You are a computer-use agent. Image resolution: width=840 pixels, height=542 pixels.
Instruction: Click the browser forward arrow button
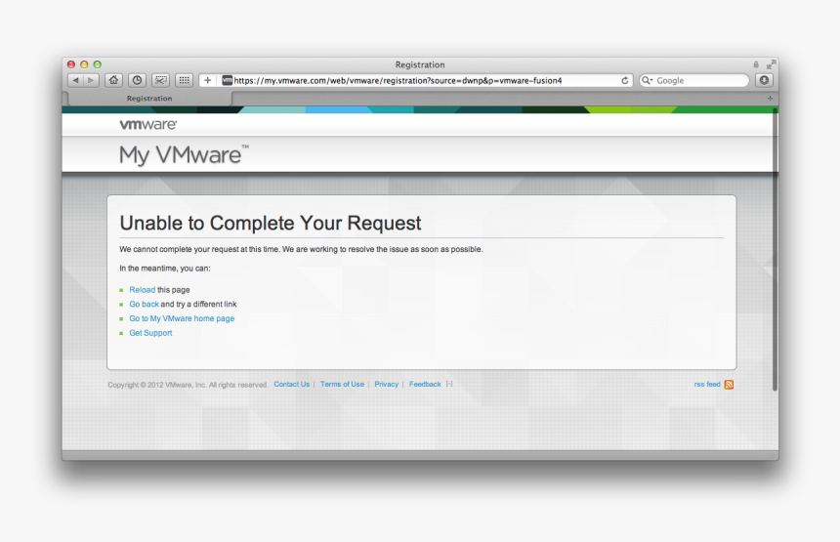click(x=91, y=80)
